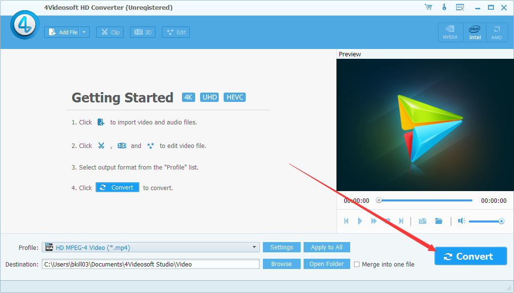Open the 3D settings tool
This screenshot has height=293, width=514.
(143, 32)
